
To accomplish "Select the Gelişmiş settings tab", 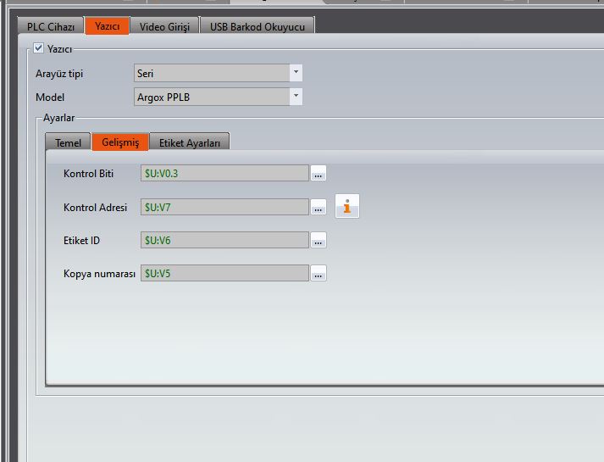I will click(x=120, y=142).
